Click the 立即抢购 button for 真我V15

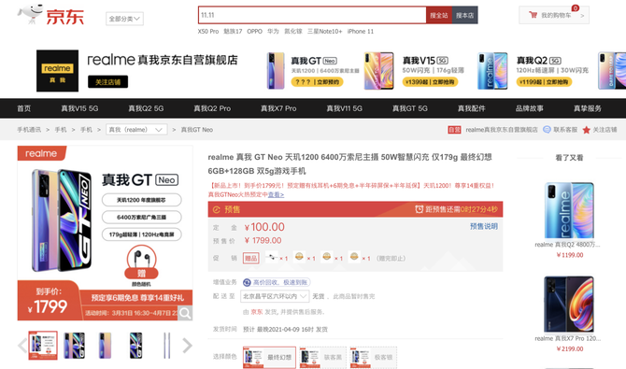430,82
